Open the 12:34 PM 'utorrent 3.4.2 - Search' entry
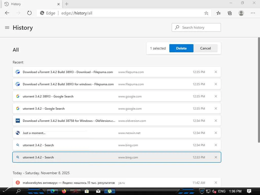This screenshot has width=260, height=195. (x=38, y=145)
